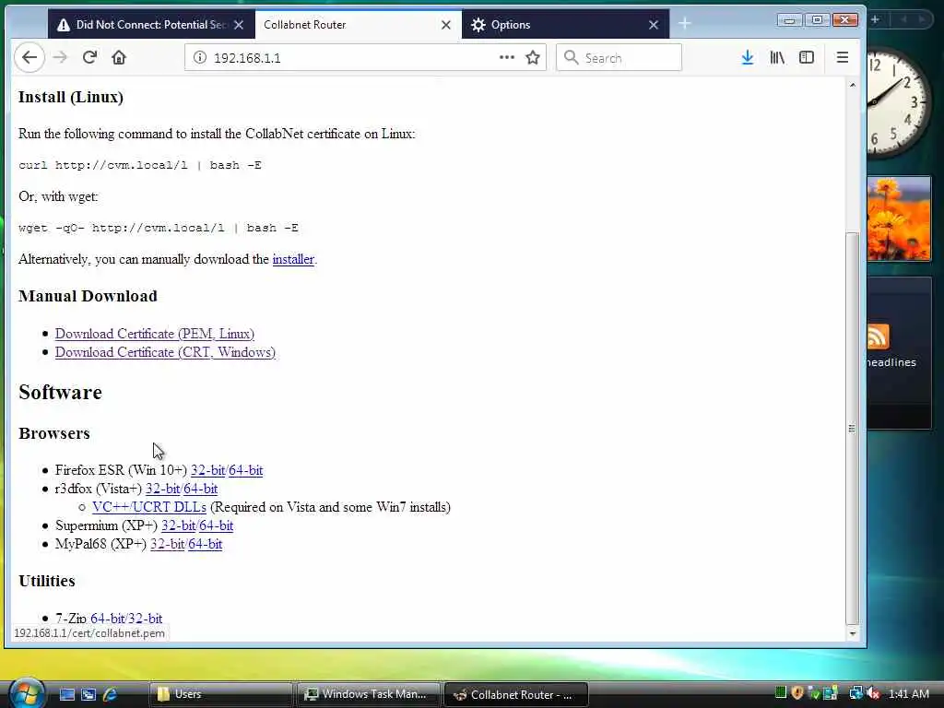
Task: Select the curl install command text
Action: point(140,165)
